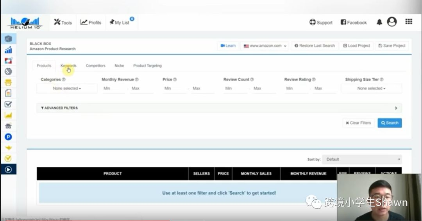Focus the Review Rating Min field

[x=296, y=89]
